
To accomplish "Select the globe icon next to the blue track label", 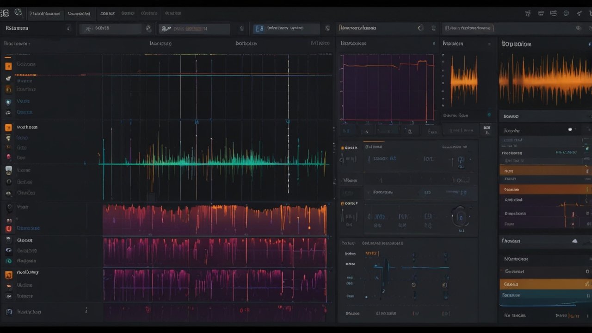I will [8, 112].
